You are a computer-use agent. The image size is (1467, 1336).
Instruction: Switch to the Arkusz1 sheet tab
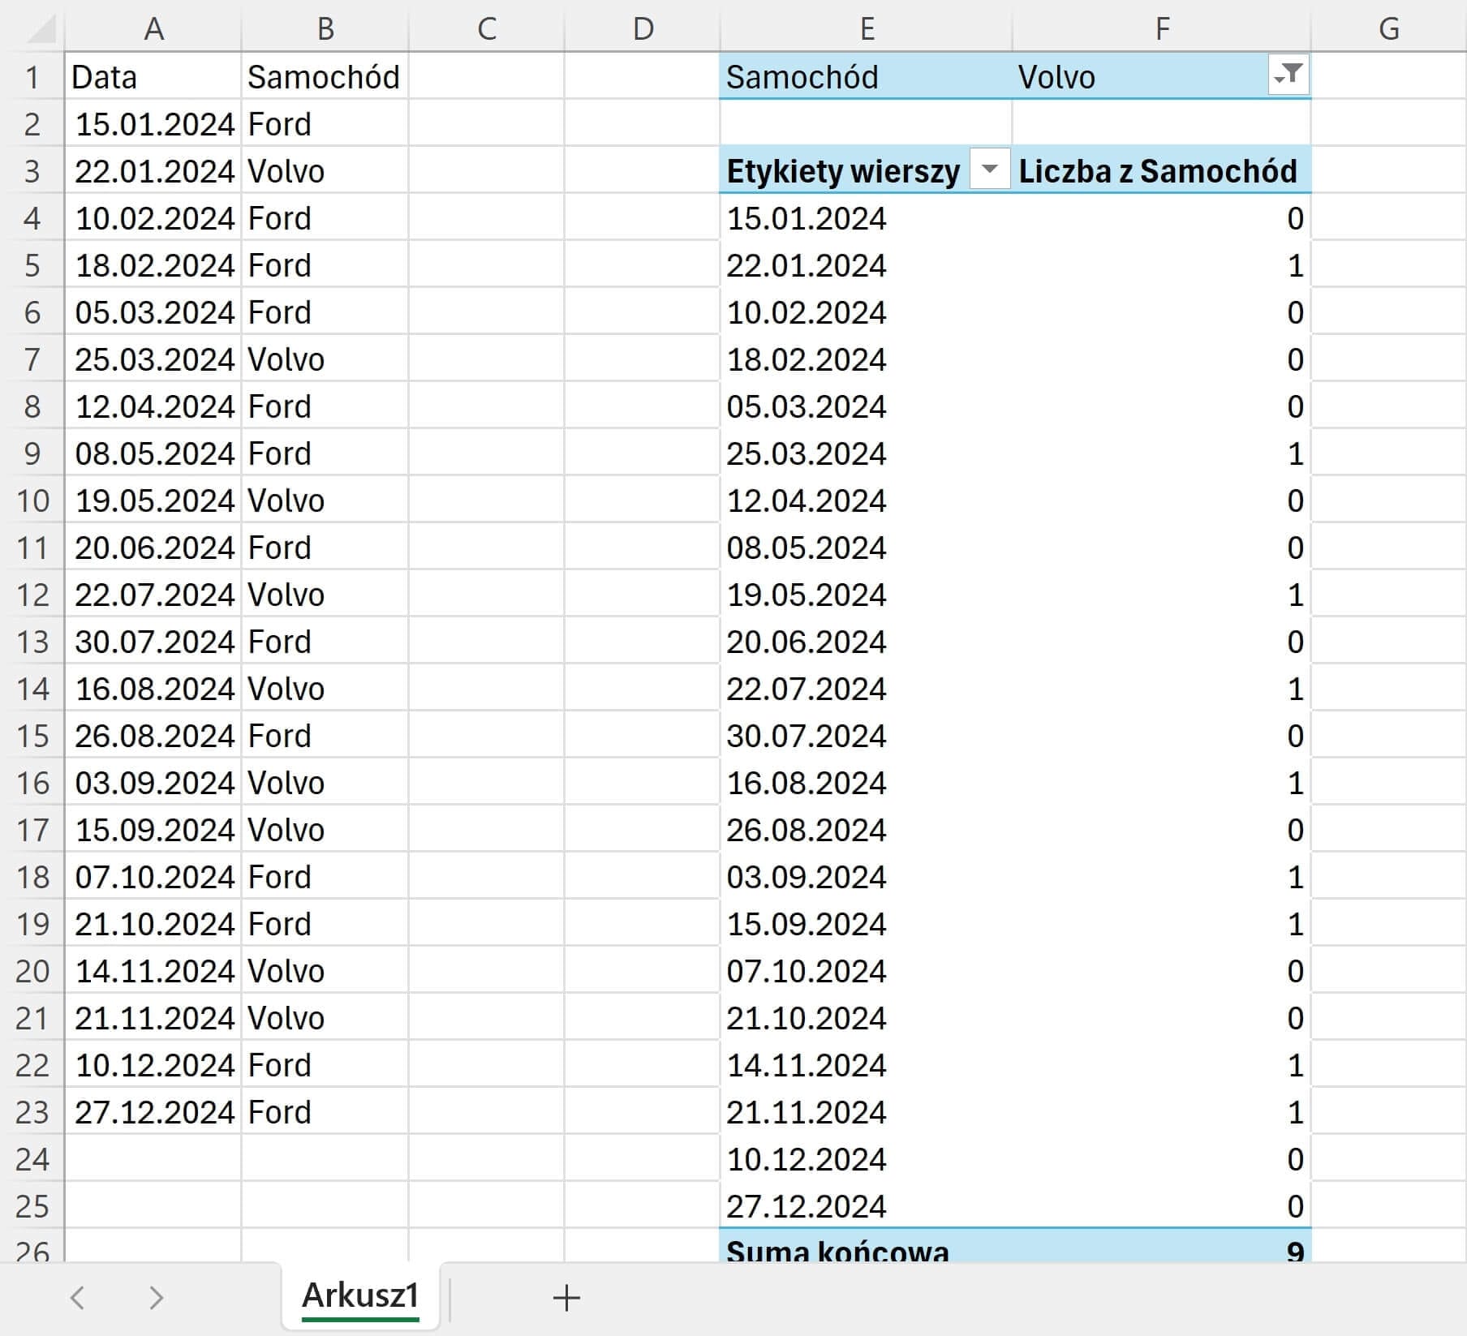coord(360,1296)
